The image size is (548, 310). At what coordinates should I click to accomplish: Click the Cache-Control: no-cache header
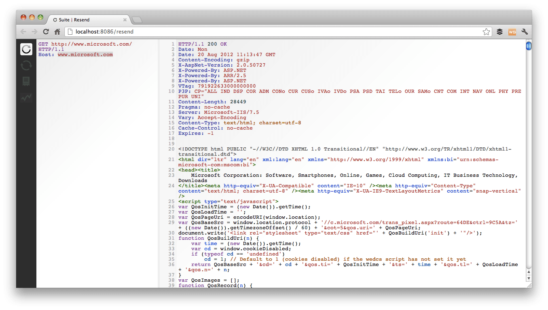click(216, 128)
